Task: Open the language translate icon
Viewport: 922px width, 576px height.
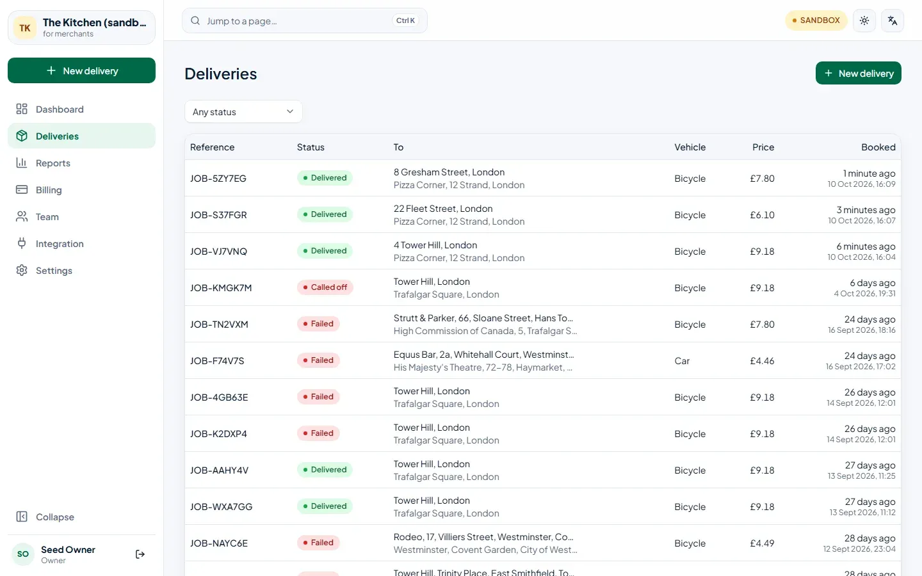Action: point(893,20)
